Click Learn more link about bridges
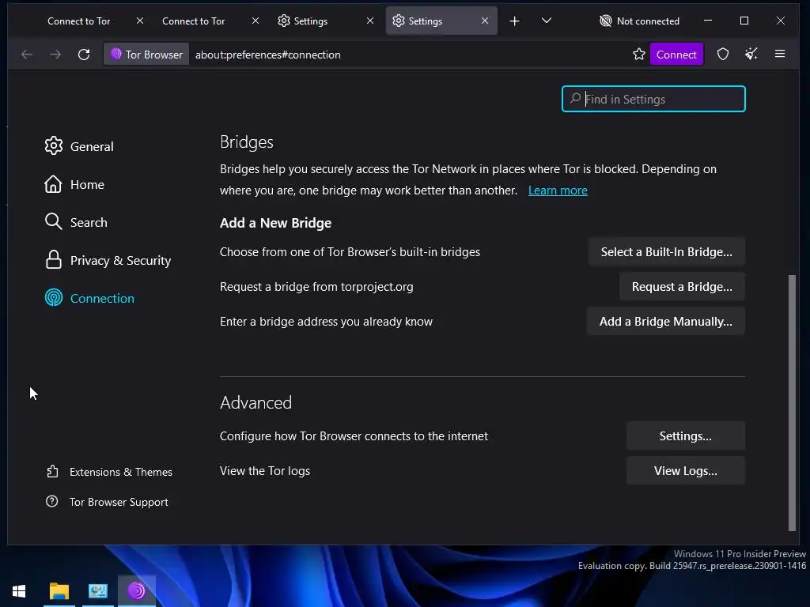The image size is (810, 607). [558, 190]
